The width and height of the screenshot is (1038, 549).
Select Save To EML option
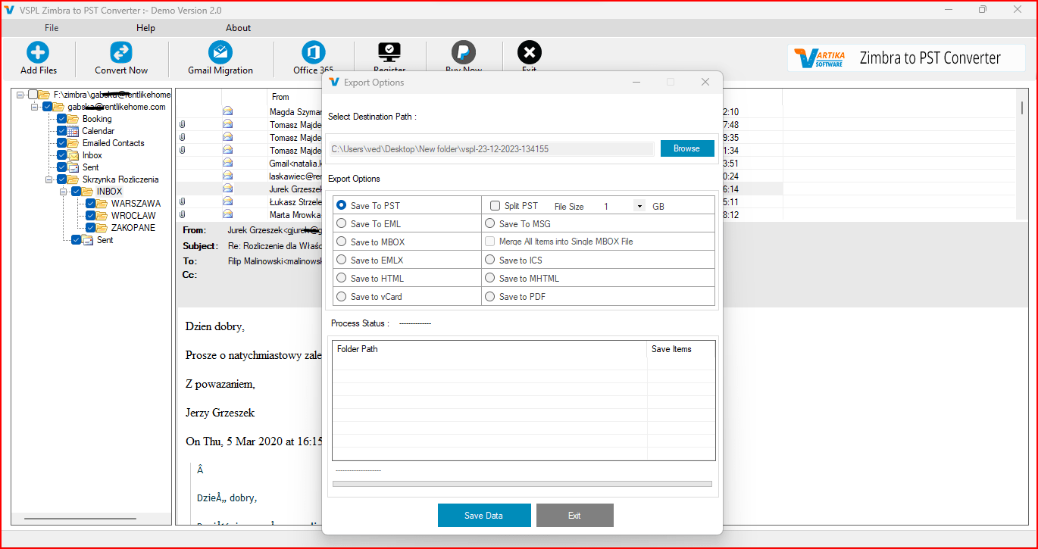tap(342, 223)
